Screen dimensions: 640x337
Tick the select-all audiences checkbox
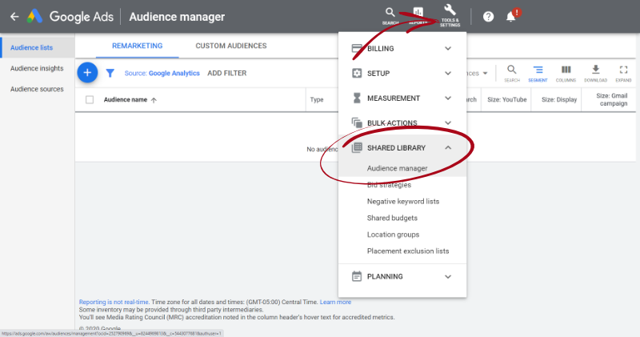click(90, 100)
